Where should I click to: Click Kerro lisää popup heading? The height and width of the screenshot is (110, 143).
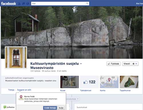pyautogui.click(x=29, y=97)
